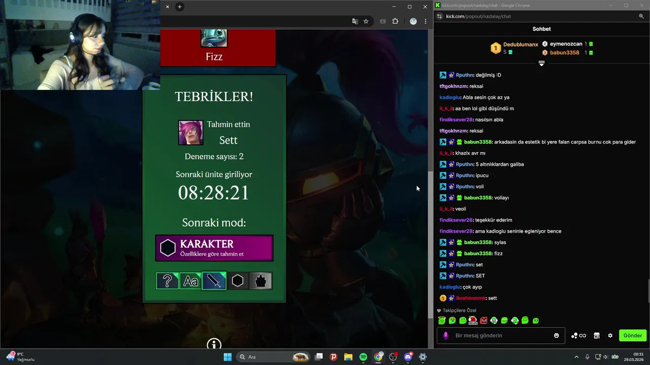
Task: Open chat settings gear
Action: pyautogui.click(x=610, y=336)
